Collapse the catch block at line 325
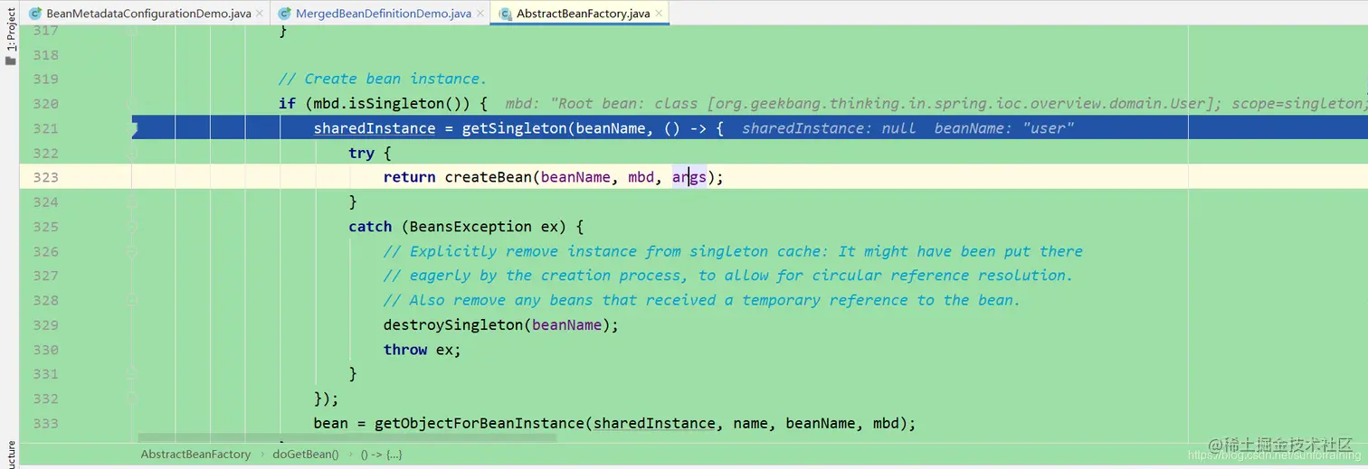The image size is (1368, 469). (x=132, y=226)
